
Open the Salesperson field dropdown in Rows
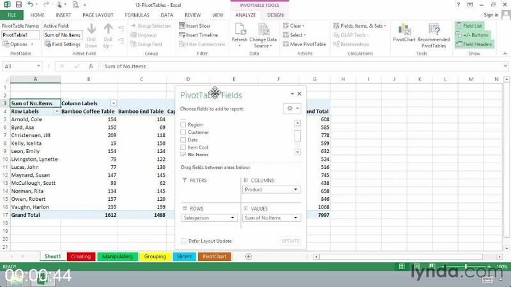coord(233,217)
